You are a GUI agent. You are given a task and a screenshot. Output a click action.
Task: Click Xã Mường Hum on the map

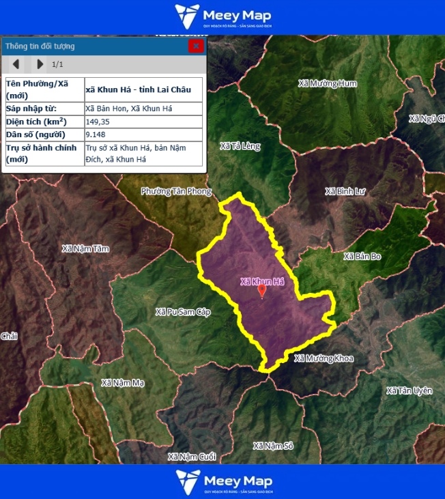click(x=328, y=83)
